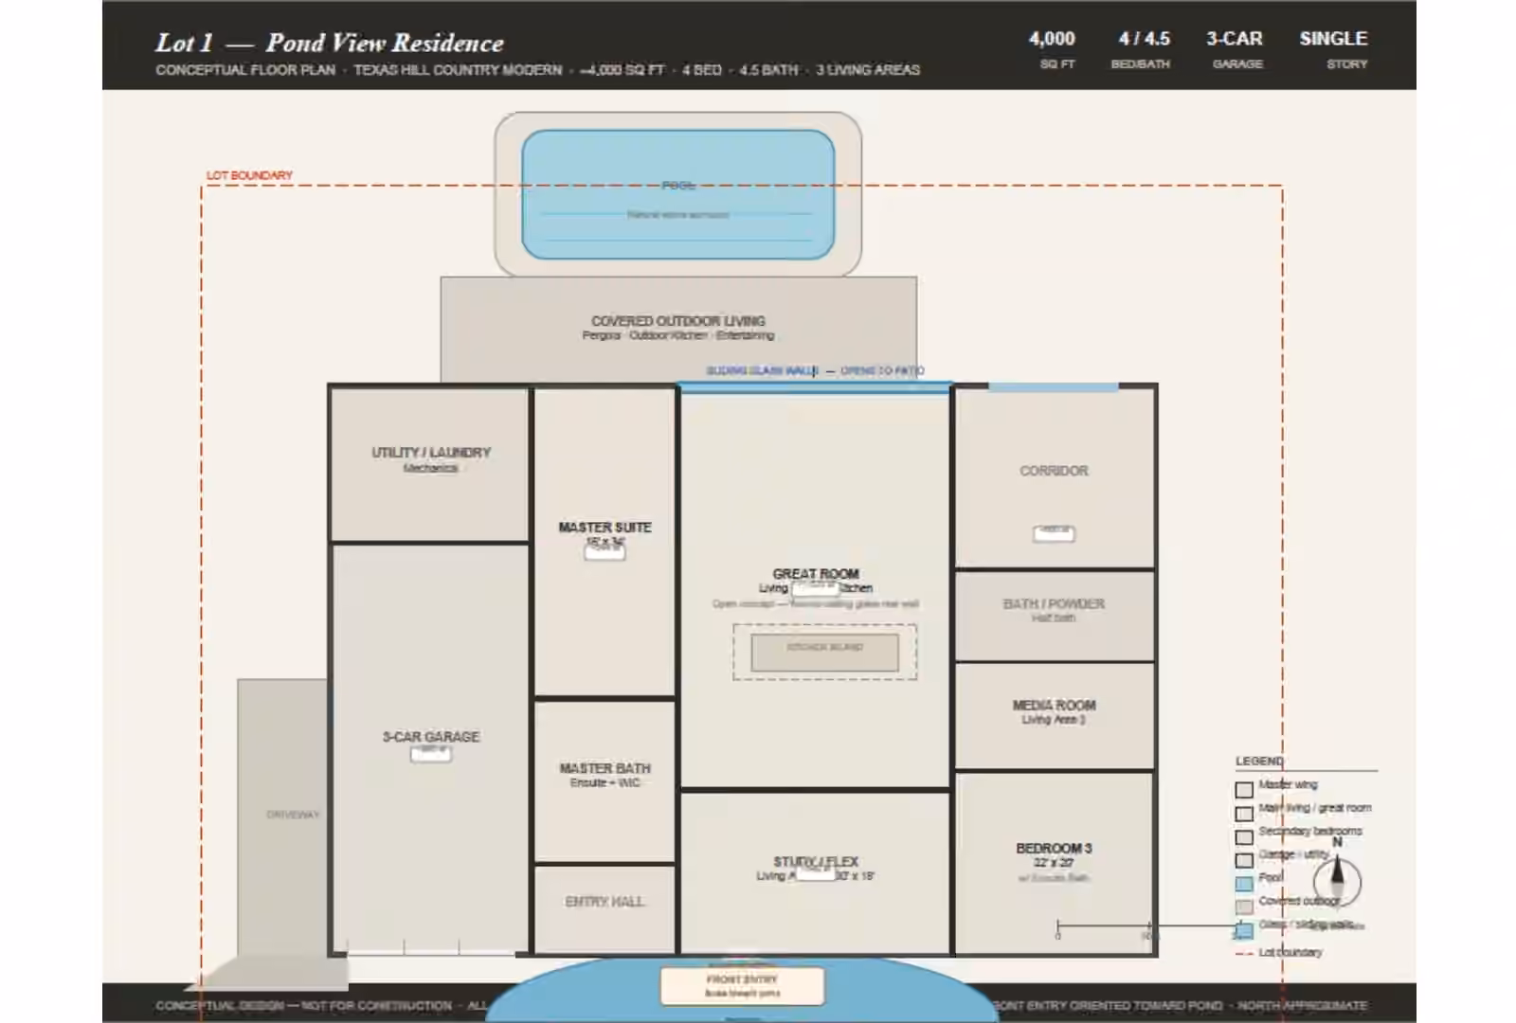Click the "BEDROOM 3" room label

(x=1054, y=849)
